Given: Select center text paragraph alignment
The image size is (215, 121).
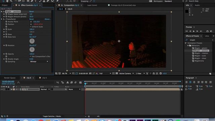Looking at the screenshot, I should pos(190,82).
